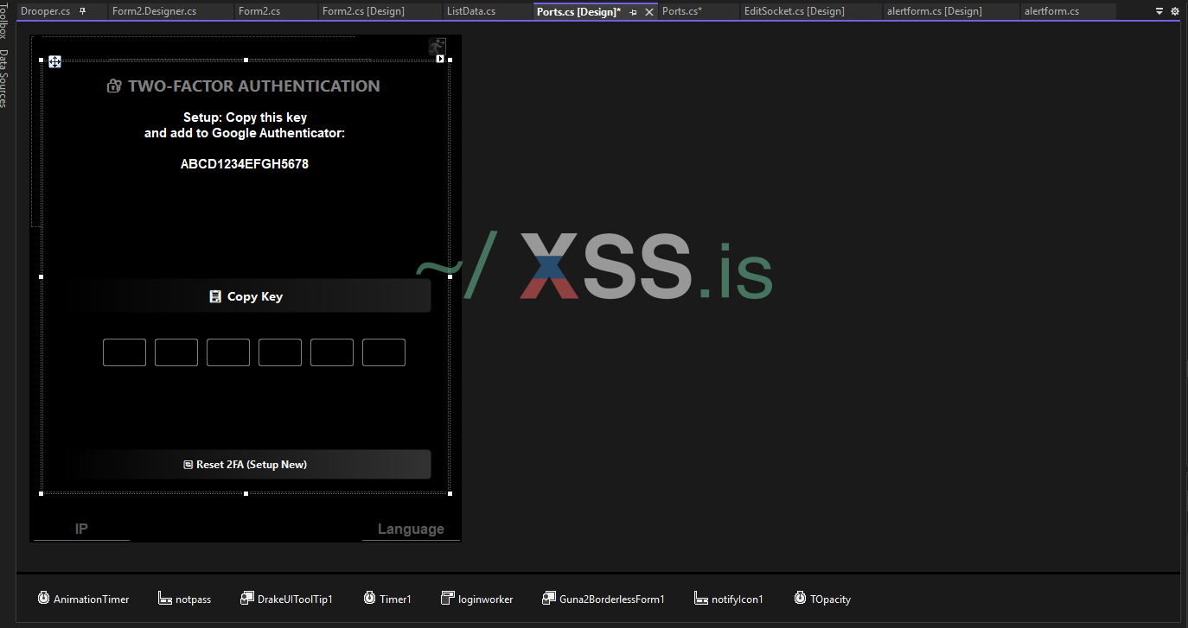Click the Copy Key button

click(246, 296)
